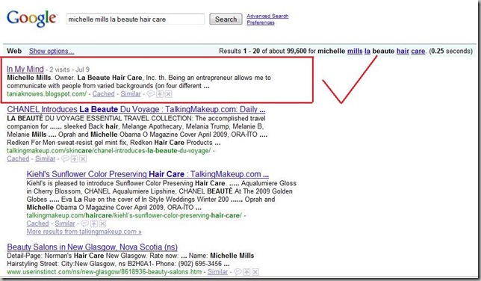Screen dimensions: 481x281
Task: Open Cached link for the CHANEL result
Action: pos(18,158)
